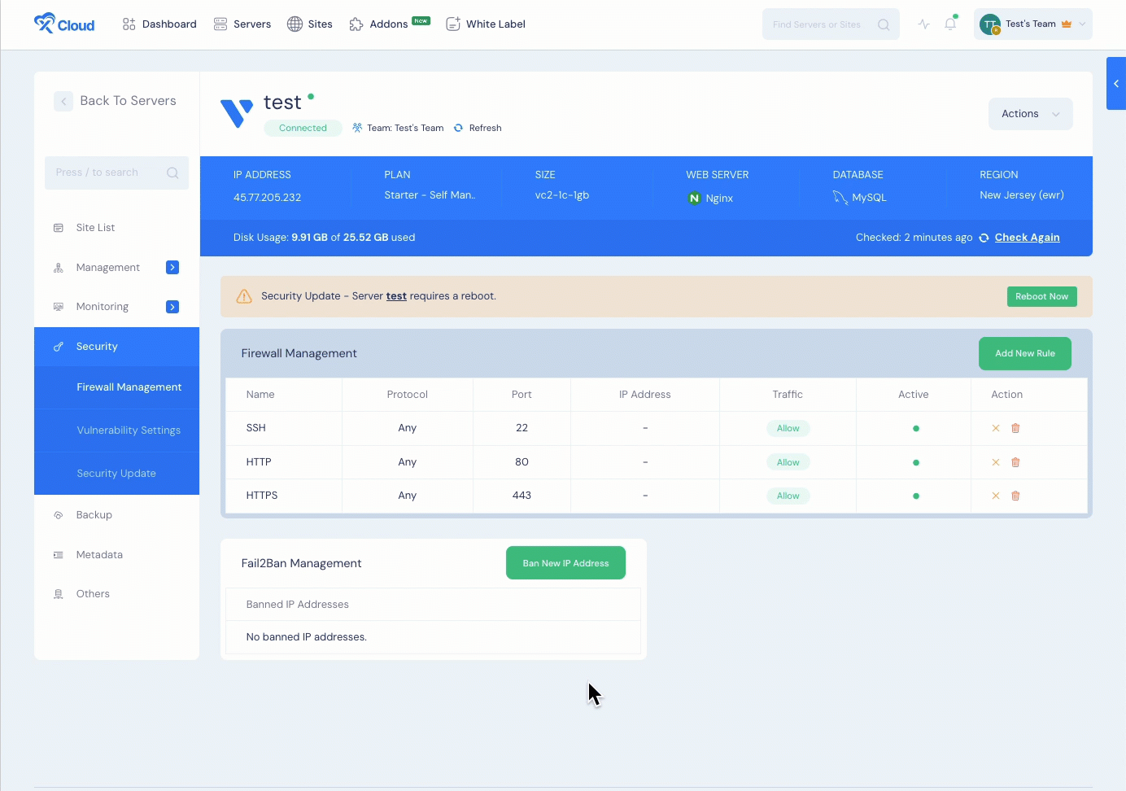This screenshot has height=791, width=1126.
Task: Open the Security Update section
Action: coord(116,473)
